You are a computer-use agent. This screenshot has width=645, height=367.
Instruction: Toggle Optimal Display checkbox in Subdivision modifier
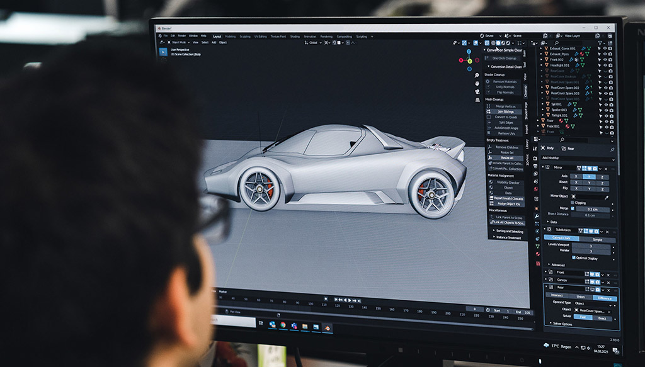[x=574, y=257]
